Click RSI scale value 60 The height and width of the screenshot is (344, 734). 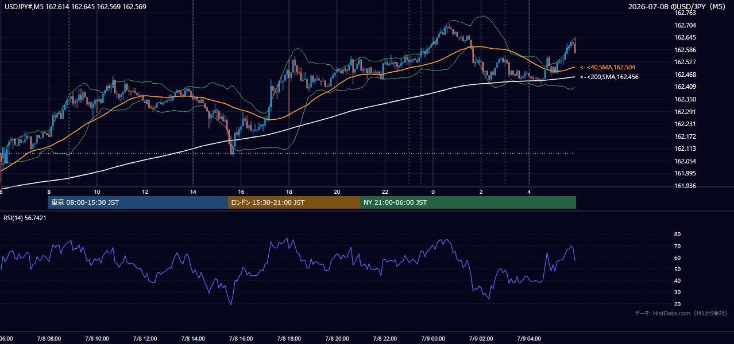(677, 257)
